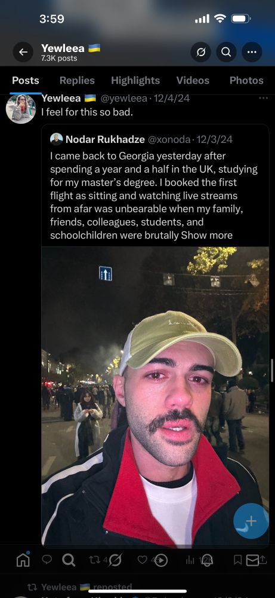Tap the search magnifier in header
This screenshot has width=275, height=598.
pyautogui.click(x=226, y=52)
